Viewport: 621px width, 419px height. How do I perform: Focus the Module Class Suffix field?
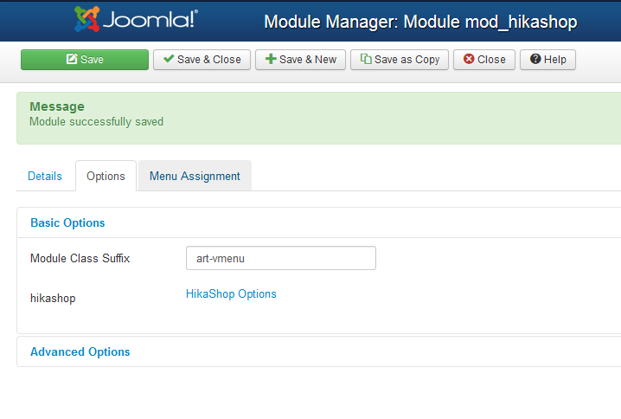coord(280,258)
